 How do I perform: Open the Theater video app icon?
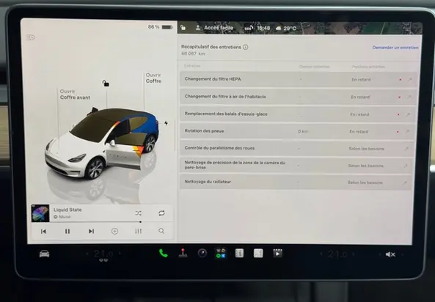[277, 253]
